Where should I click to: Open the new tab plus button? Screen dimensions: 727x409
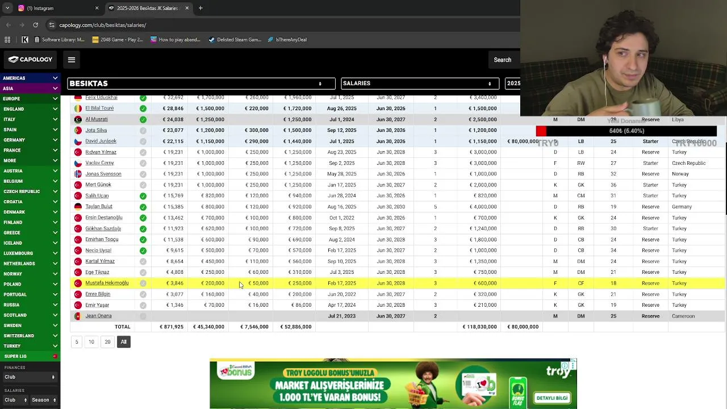tap(200, 8)
